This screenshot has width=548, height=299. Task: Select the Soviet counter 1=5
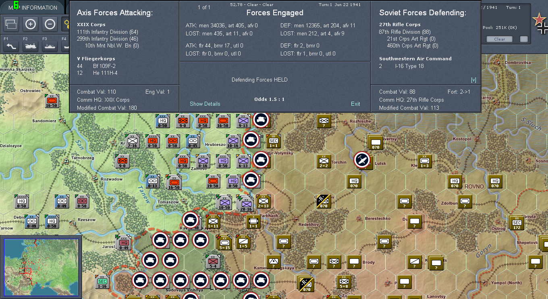243,242
